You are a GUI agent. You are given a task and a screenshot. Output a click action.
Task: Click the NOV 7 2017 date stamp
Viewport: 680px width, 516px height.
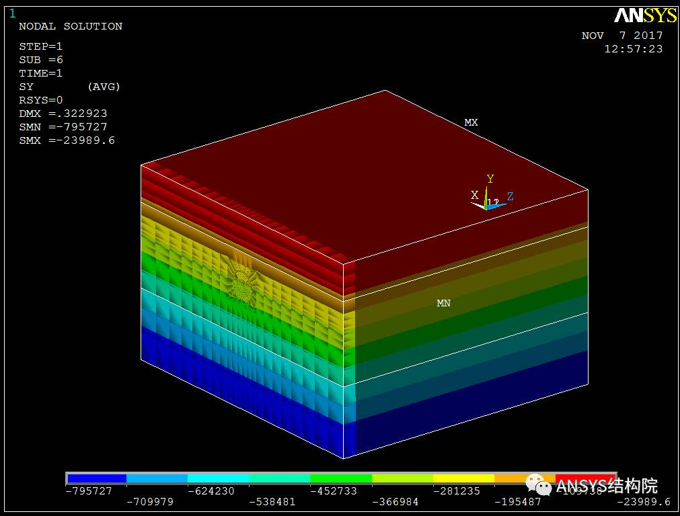[622, 35]
